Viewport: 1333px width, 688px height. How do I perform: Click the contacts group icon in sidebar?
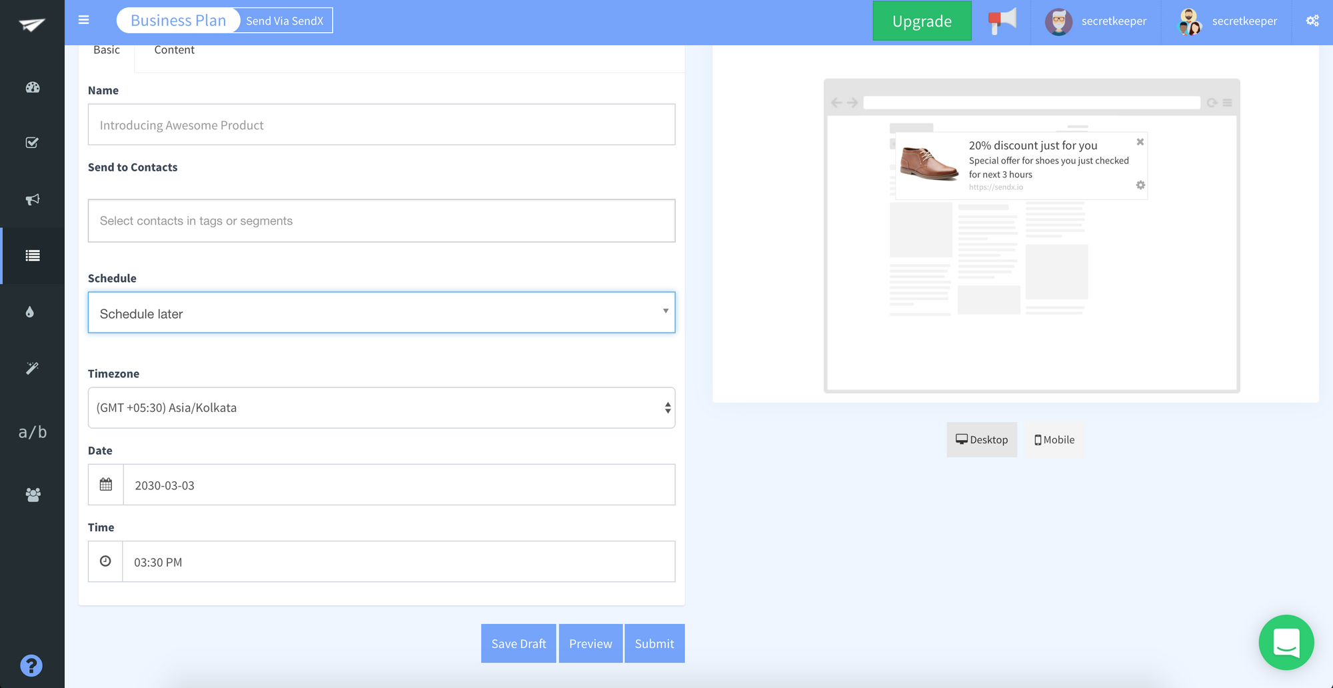(x=33, y=495)
